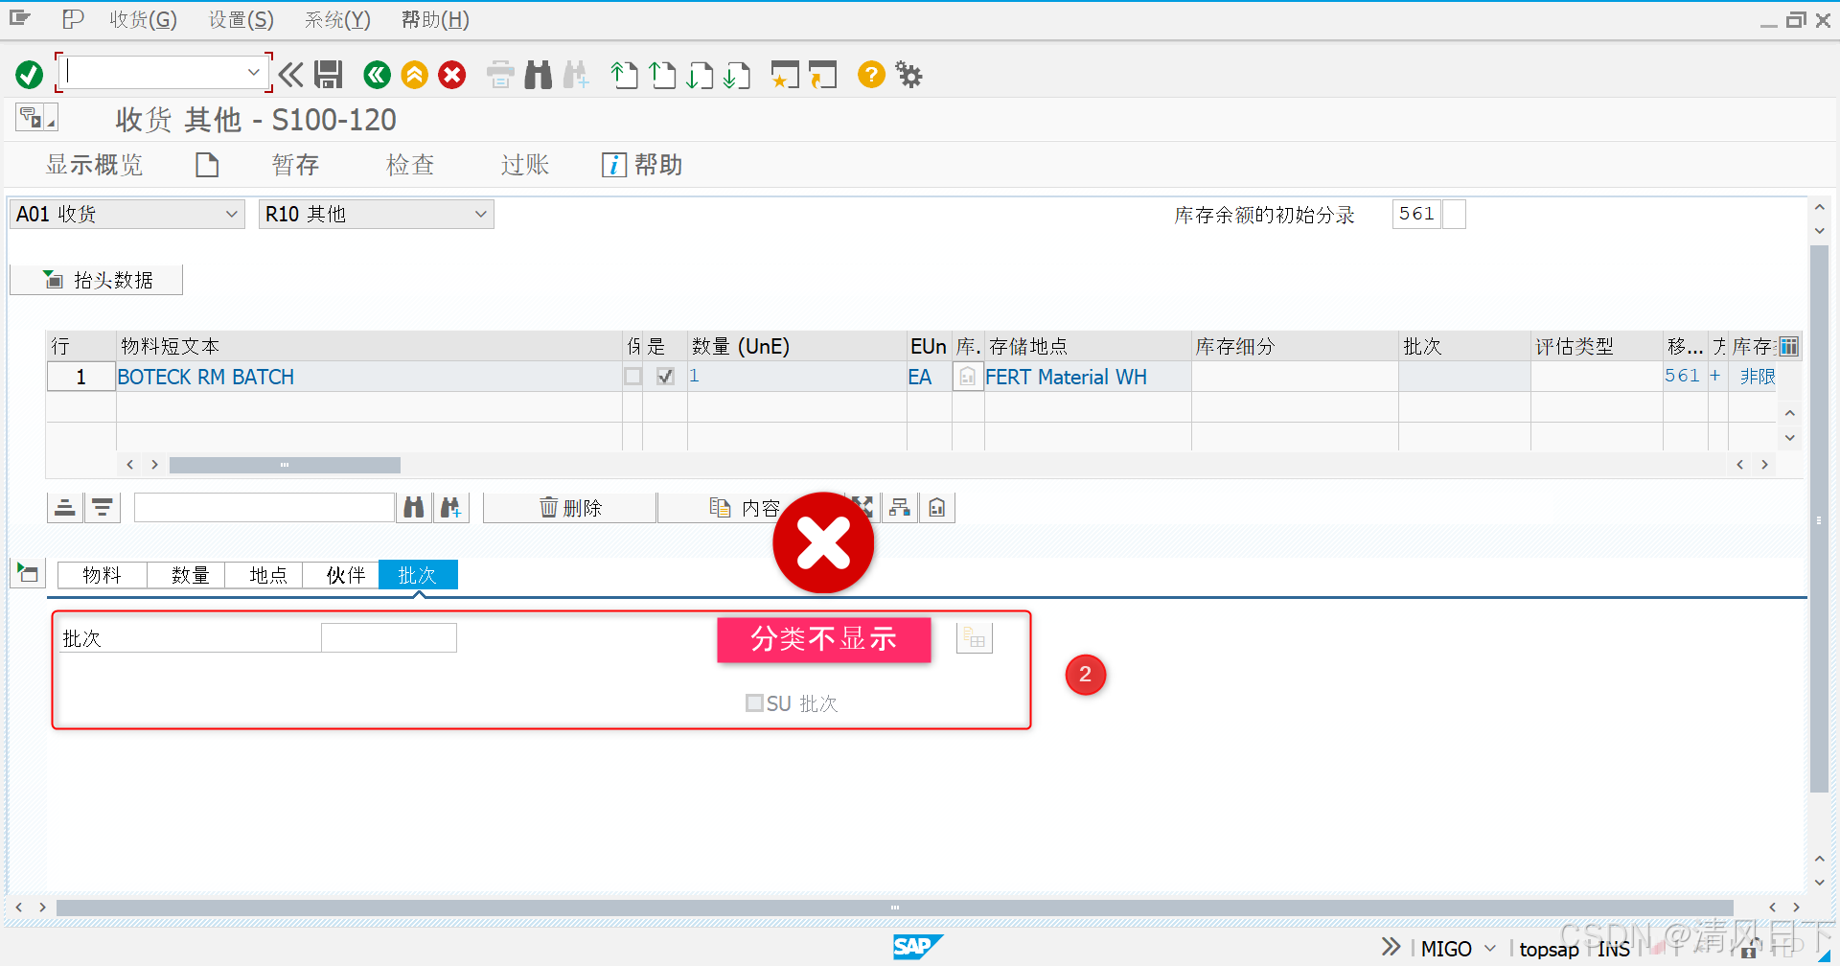Click the Create New Session icon
The image size is (1840, 966).
point(785,74)
